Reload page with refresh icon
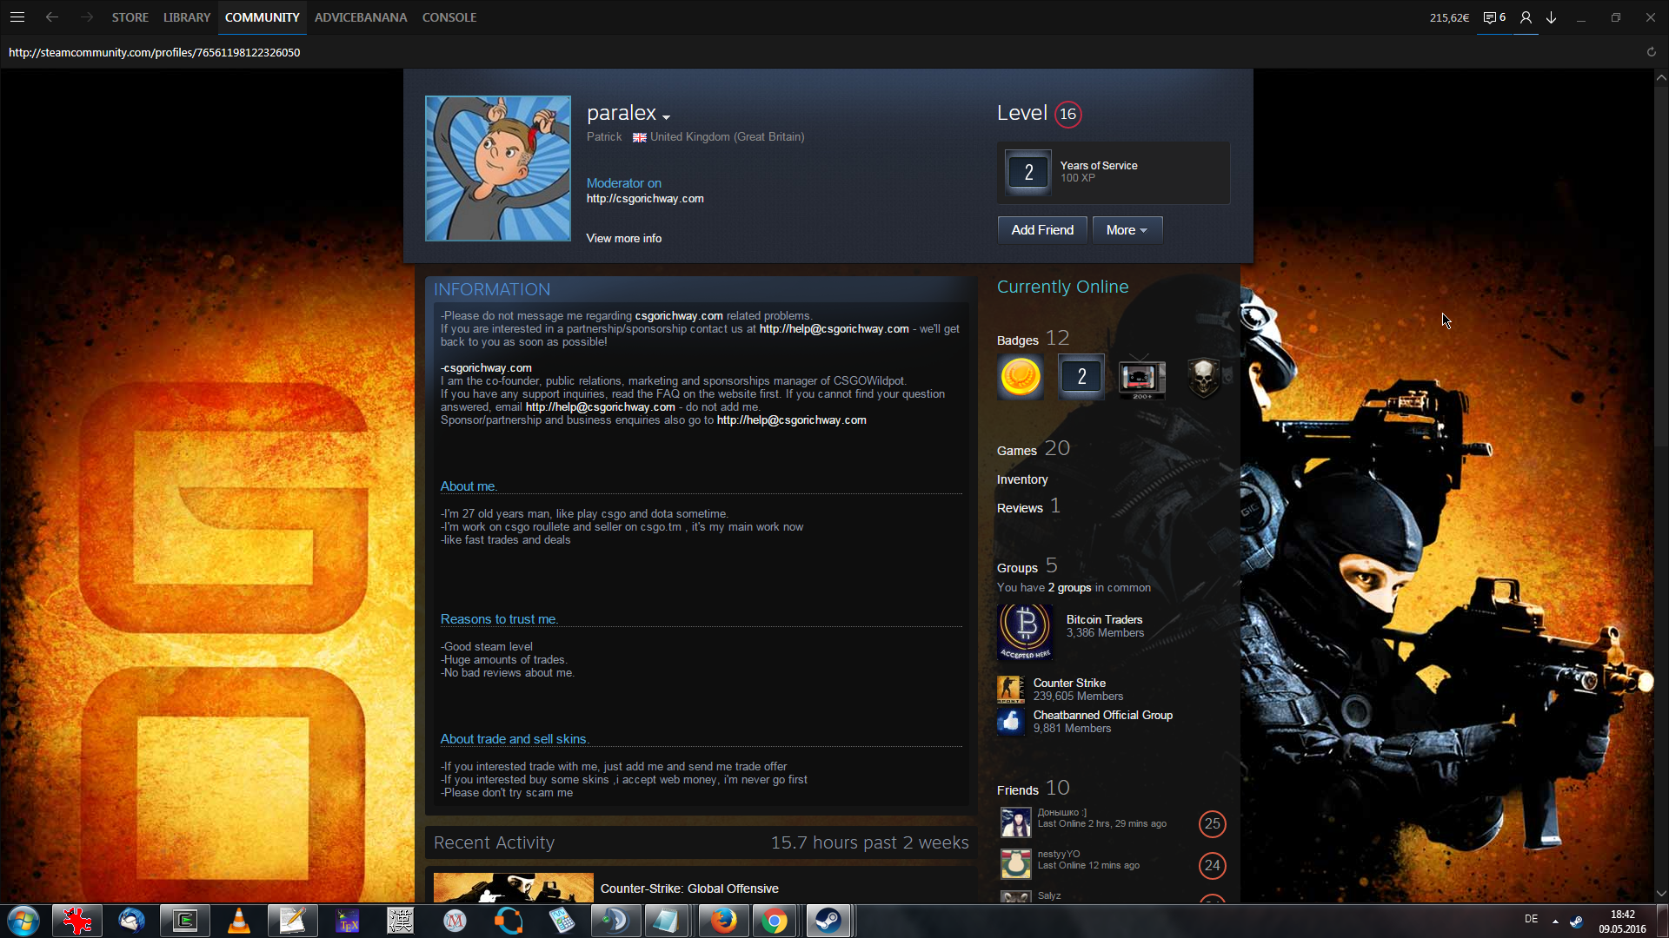The height and width of the screenshot is (938, 1669). [x=1651, y=52]
